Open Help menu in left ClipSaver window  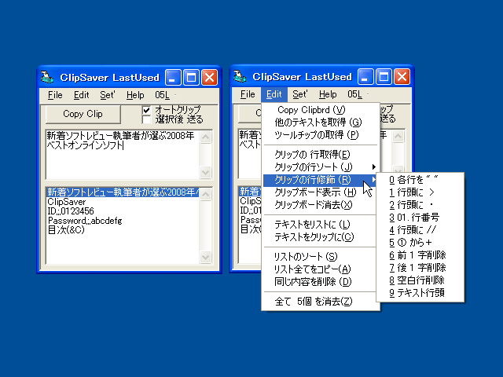135,95
